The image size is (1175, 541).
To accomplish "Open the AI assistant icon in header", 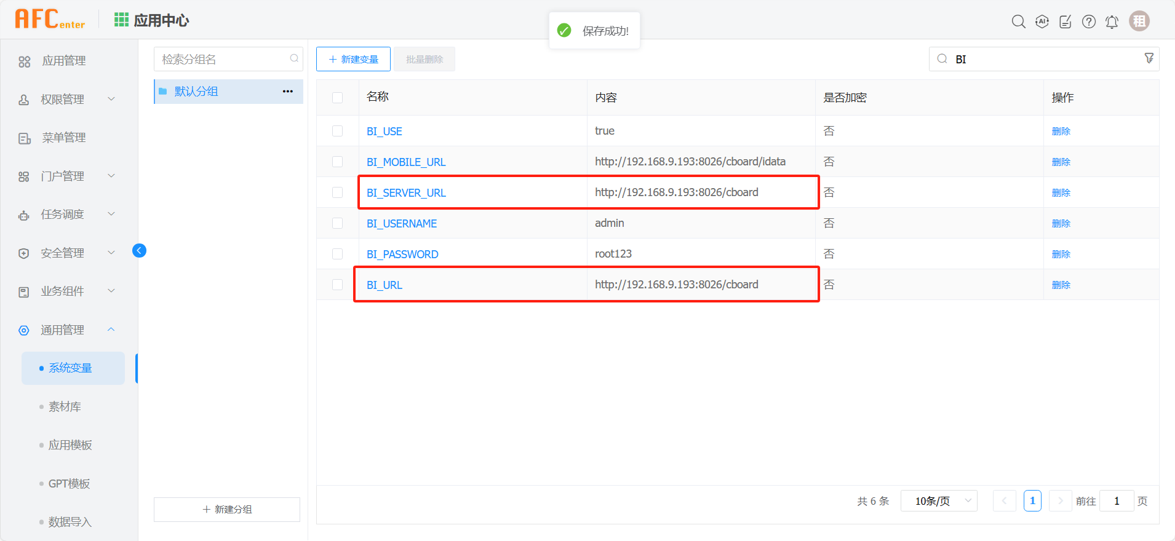I will tap(1042, 22).
